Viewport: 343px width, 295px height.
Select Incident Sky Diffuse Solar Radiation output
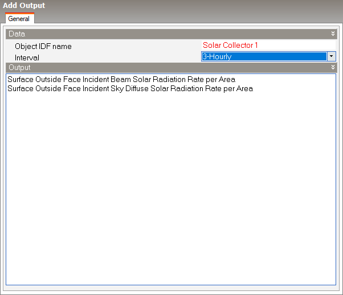click(x=130, y=89)
